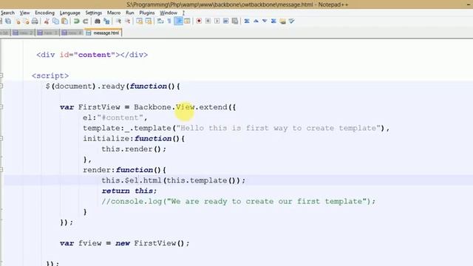Screen dimensions: 473x266
Task: Collapse fold marker at var FirstView line
Action: click(x=1, y=106)
